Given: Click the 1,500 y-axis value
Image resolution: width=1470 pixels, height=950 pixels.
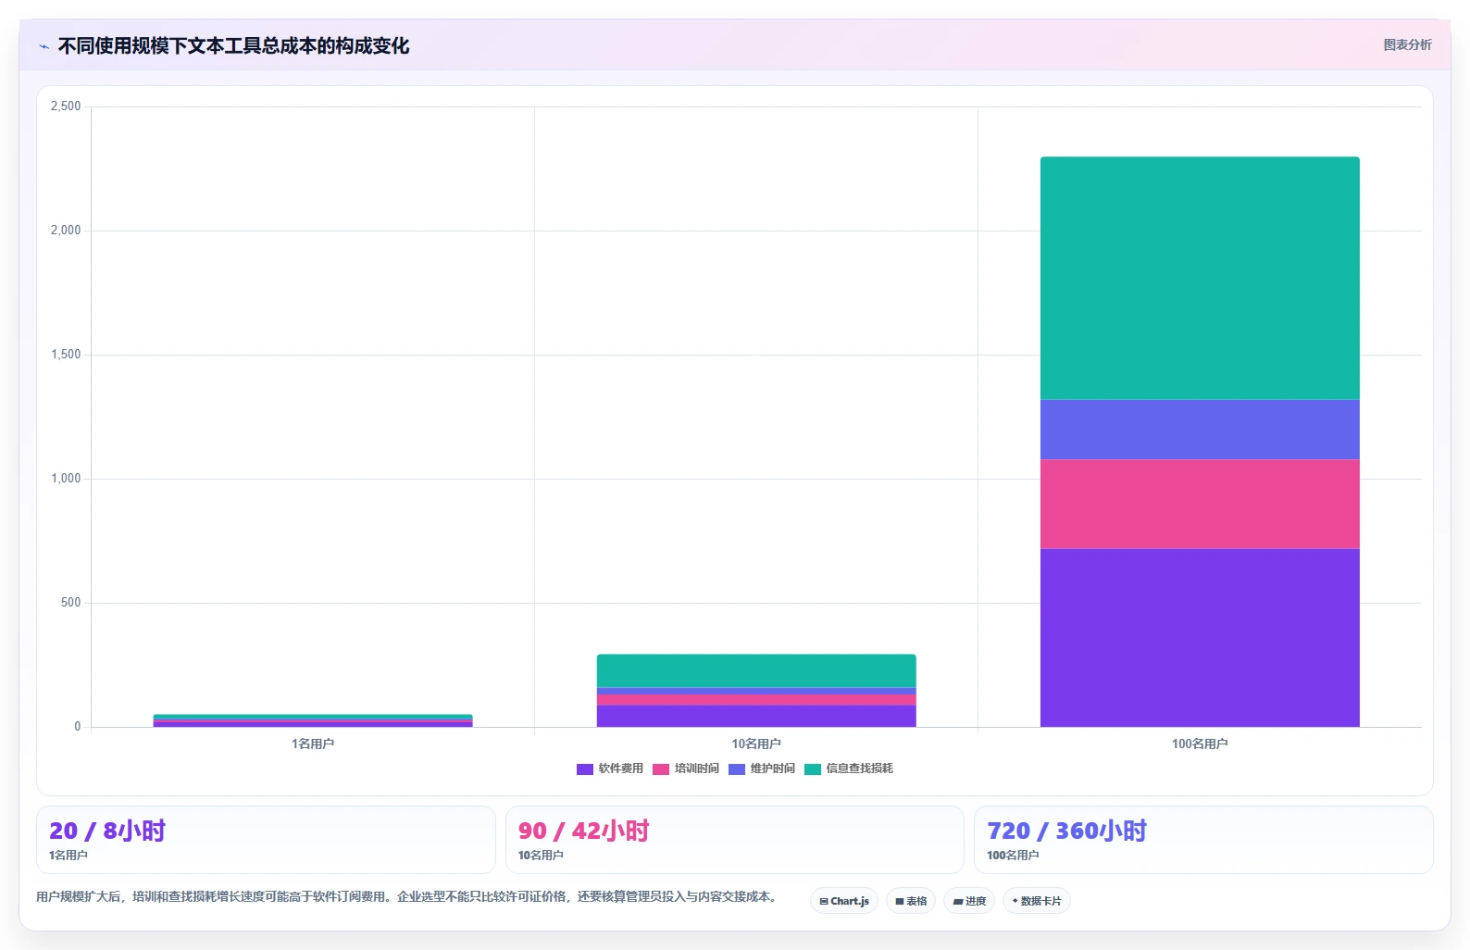Looking at the screenshot, I should (66, 355).
